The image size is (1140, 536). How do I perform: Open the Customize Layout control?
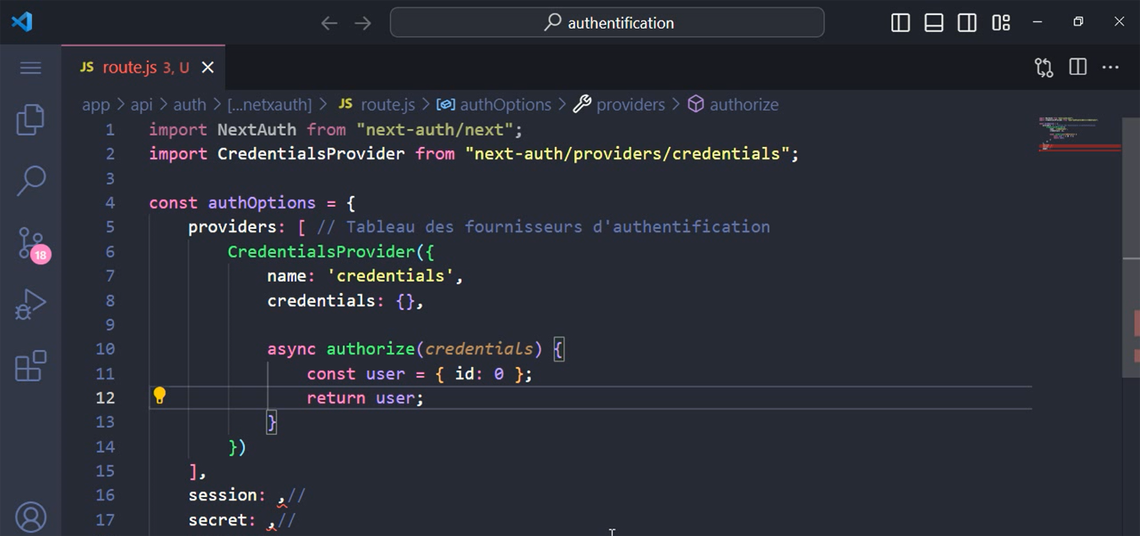[x=1001, y=22]
